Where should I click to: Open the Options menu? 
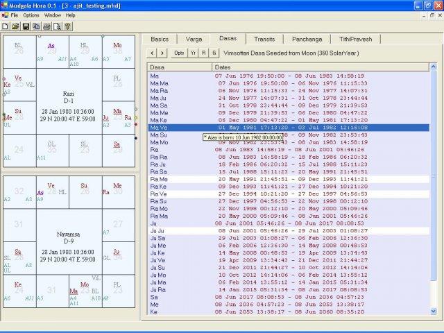point(31,15)
